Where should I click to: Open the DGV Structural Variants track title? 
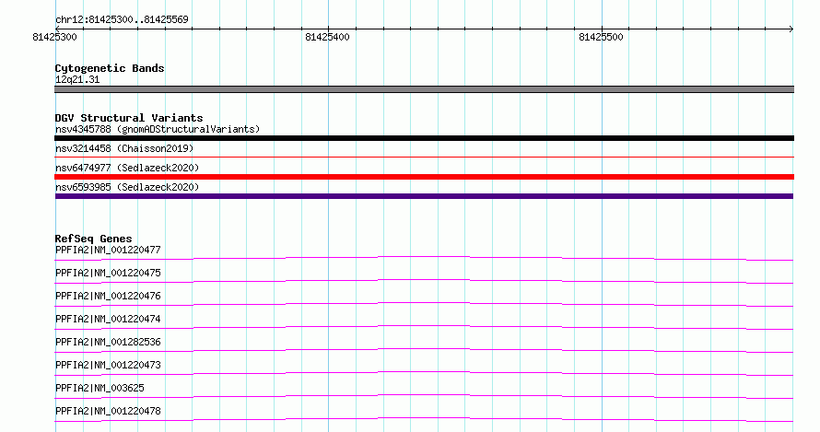(129, 118)
